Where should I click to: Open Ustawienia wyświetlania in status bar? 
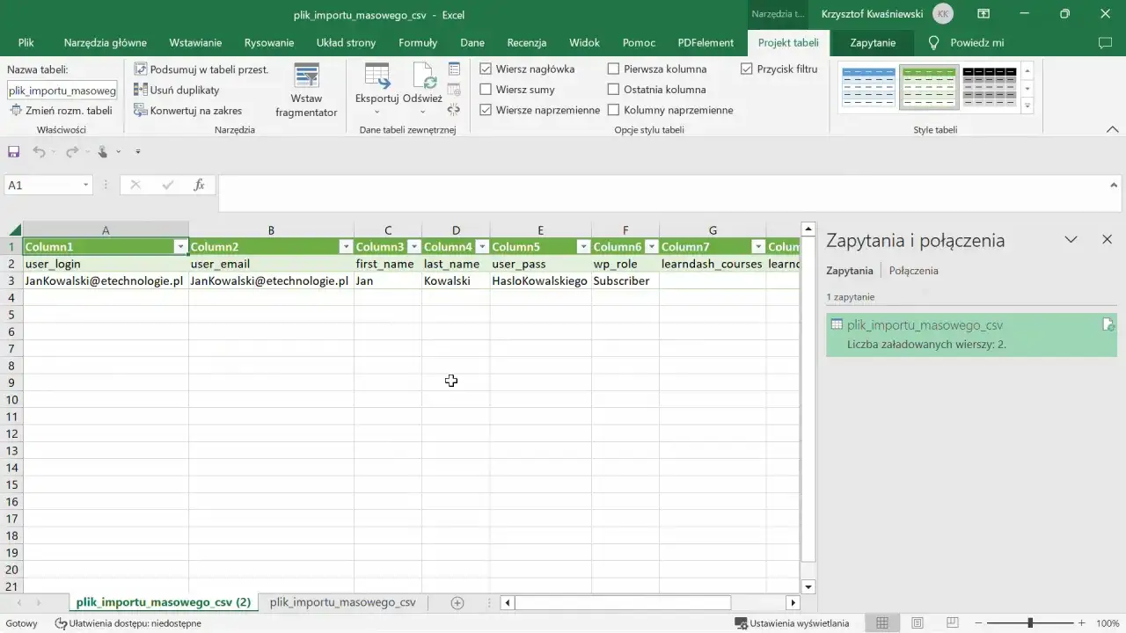[x=793, y=623]
